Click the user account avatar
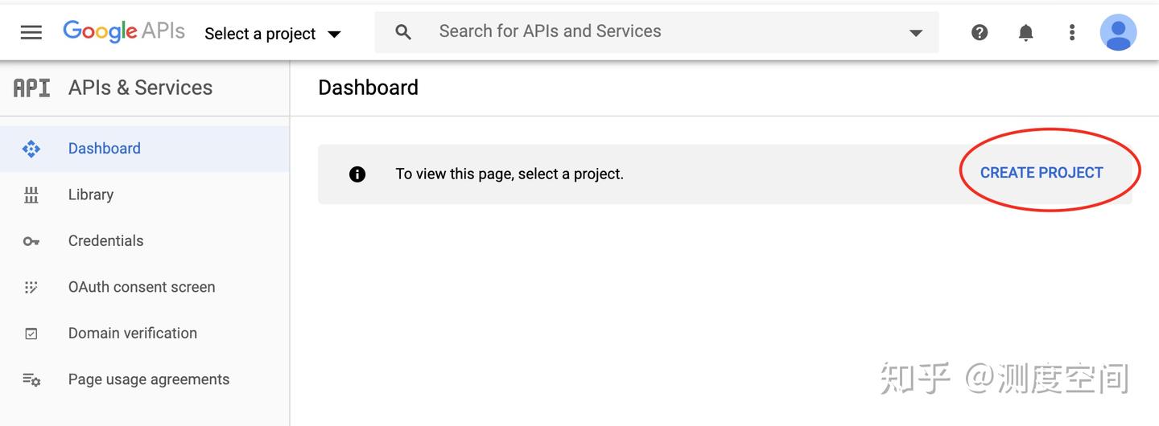Viewport: 1159px width, 426px height. pyautogui.click(x=1118, y=32)
